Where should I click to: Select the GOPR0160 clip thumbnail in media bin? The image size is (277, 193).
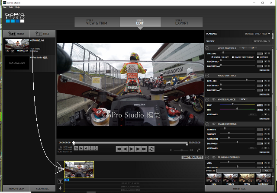17,46
